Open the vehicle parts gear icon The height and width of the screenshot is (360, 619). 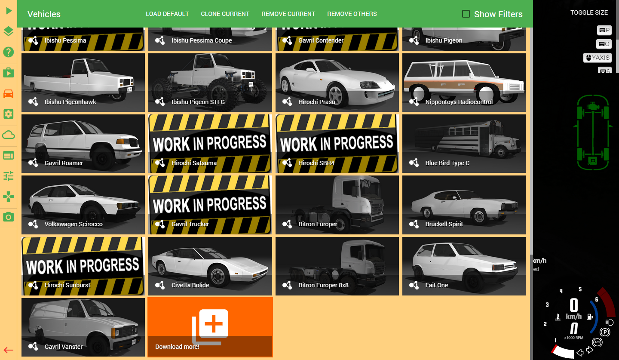9,114
